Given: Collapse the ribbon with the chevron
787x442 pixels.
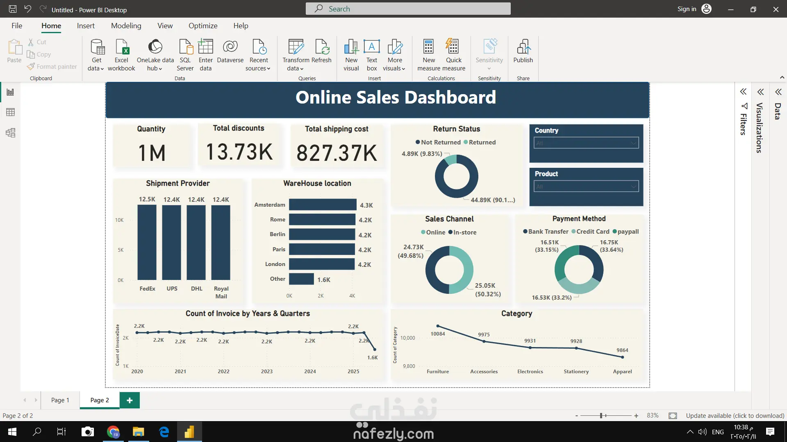Looking at the screenshot, I should pyautogui.click(x=782, y=77).
